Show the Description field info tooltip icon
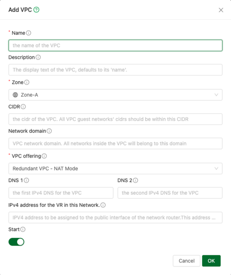The height and width of the screenshot is (275, 231). coord(38,57)
